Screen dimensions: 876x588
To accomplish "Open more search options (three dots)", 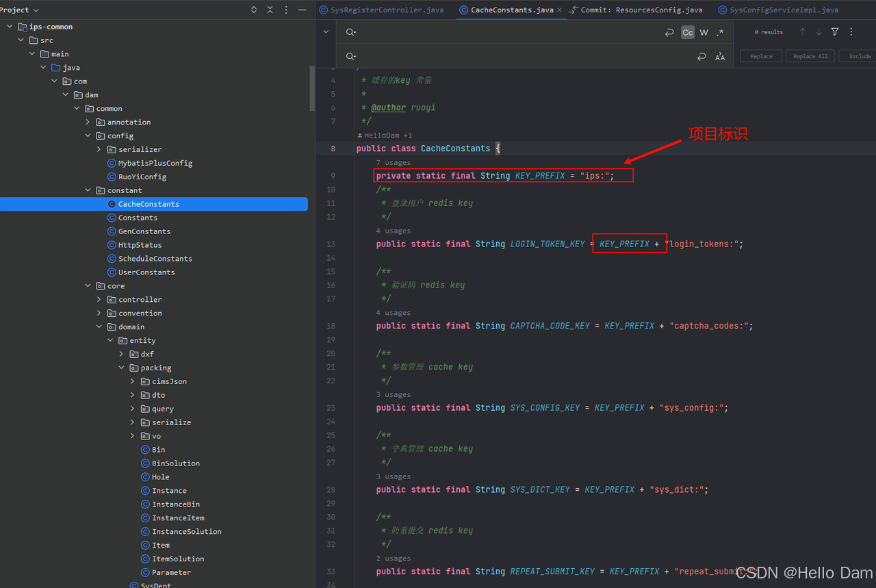I will tap(851, 32).
